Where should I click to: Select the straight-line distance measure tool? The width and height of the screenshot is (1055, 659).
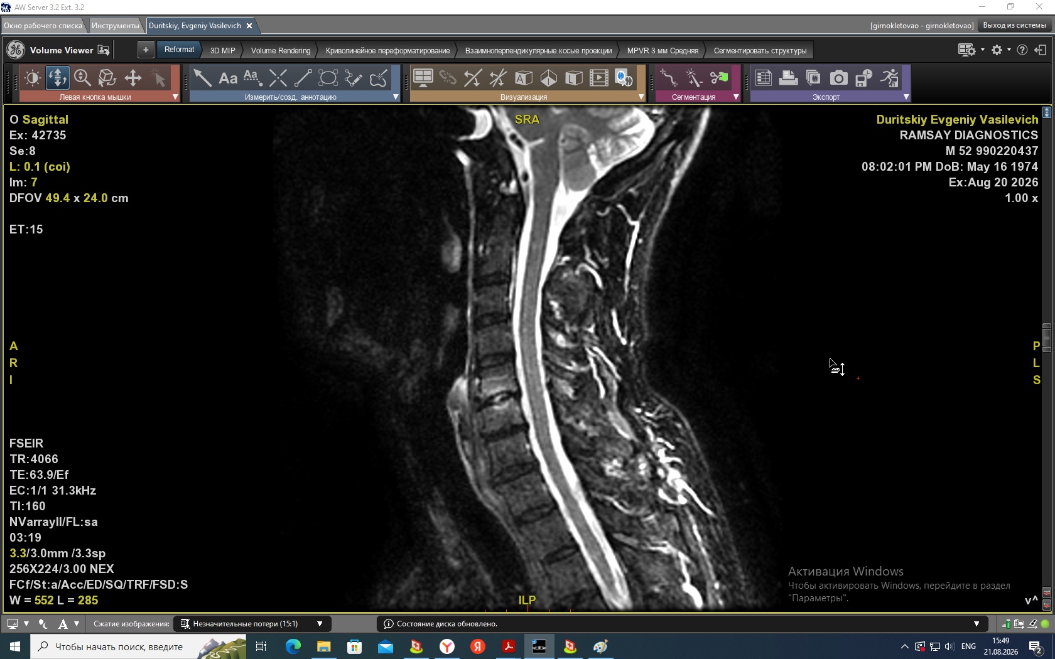[x=303, y=78]
